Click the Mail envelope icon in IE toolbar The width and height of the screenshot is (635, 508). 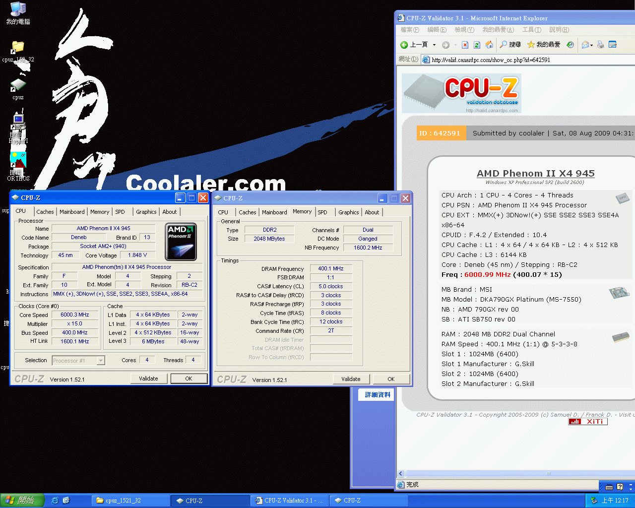[585, 45]
